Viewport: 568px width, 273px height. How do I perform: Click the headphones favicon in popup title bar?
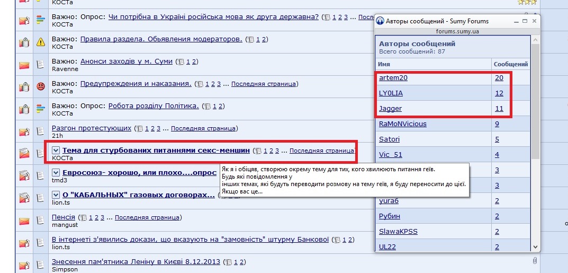380,21
